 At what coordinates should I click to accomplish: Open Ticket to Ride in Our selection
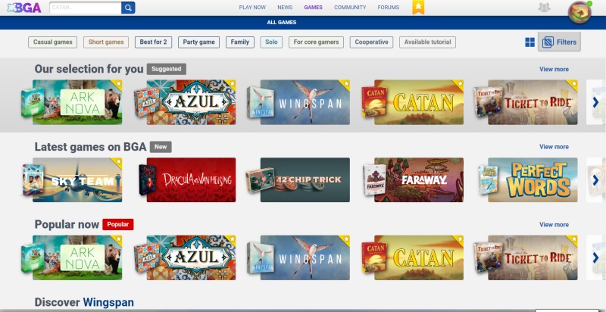[533, 102]
